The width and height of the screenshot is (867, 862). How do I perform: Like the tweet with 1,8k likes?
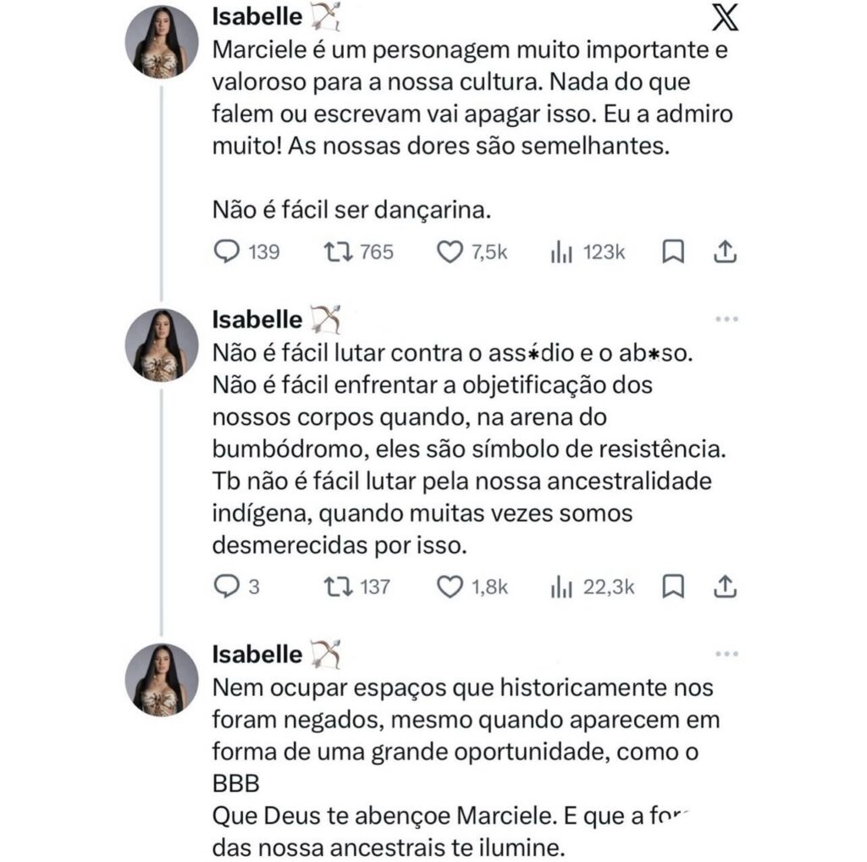pyautogui.click(x=451, y=586)
